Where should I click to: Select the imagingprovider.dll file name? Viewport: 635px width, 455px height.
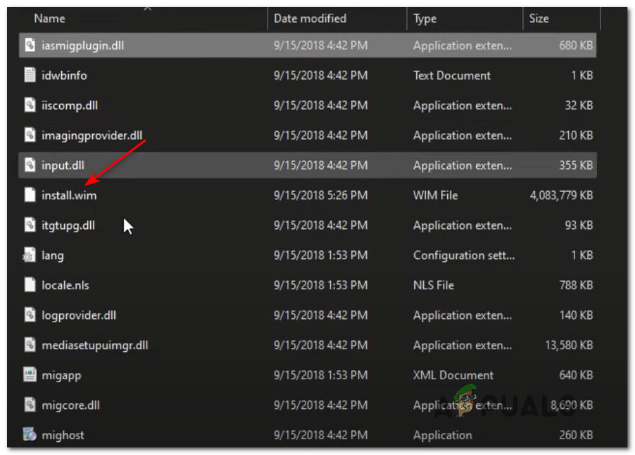pyautogui.click(x=92, y=135)
